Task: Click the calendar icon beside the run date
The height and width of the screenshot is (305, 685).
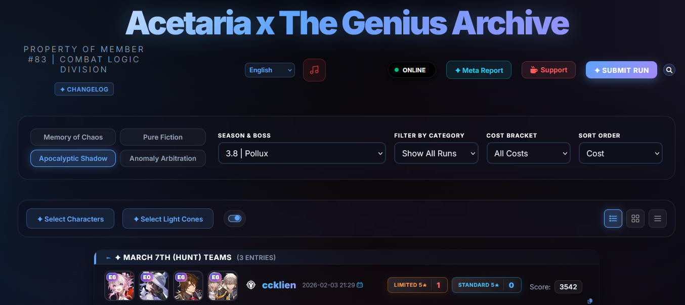Action: pyautogui.click(x=360, y=285)
